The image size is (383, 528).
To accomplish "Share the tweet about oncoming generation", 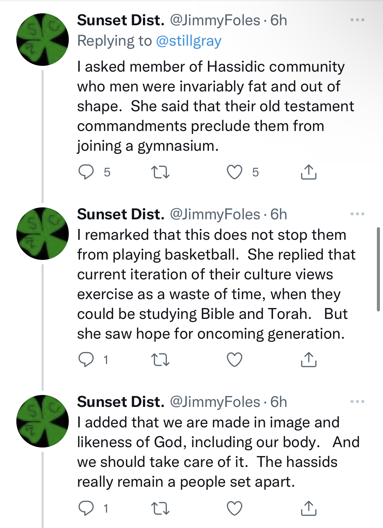I will pos(308,360).
